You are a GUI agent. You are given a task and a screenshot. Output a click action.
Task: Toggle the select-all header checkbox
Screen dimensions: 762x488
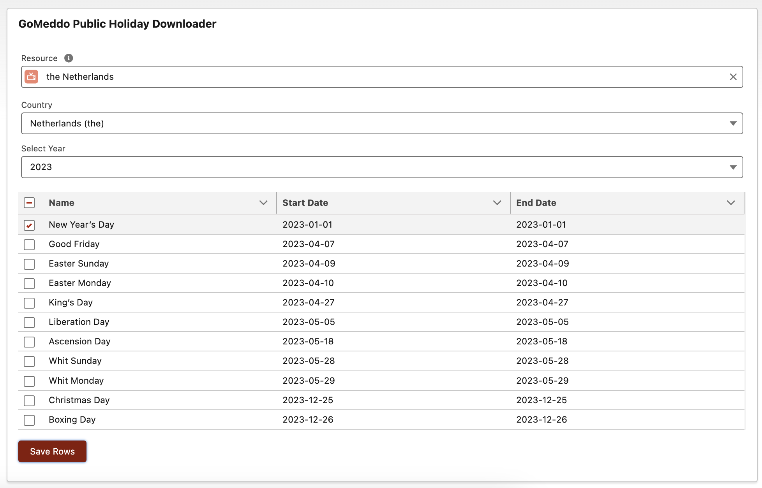pyautogui.click(x=29, y=203)
